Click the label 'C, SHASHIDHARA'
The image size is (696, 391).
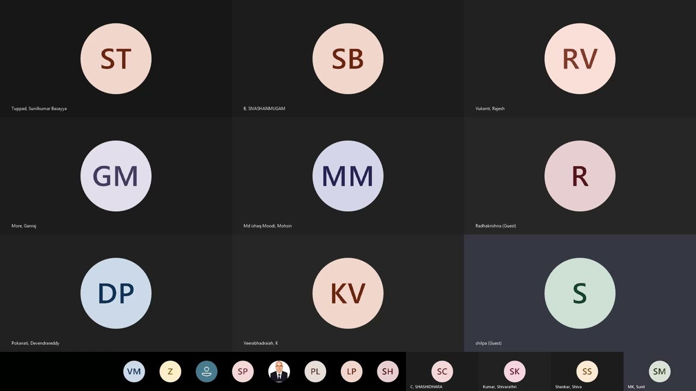pyautogui.click(x=426, y=387)
